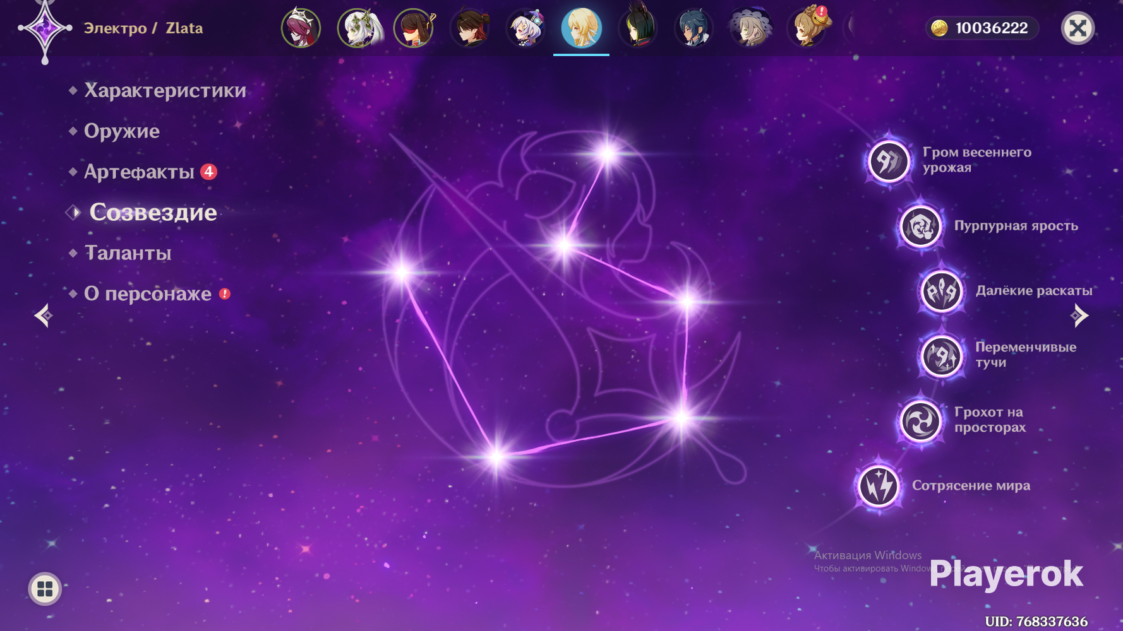Open the Характеристики section
1123x631 pixels.
(x=165, y=90)
